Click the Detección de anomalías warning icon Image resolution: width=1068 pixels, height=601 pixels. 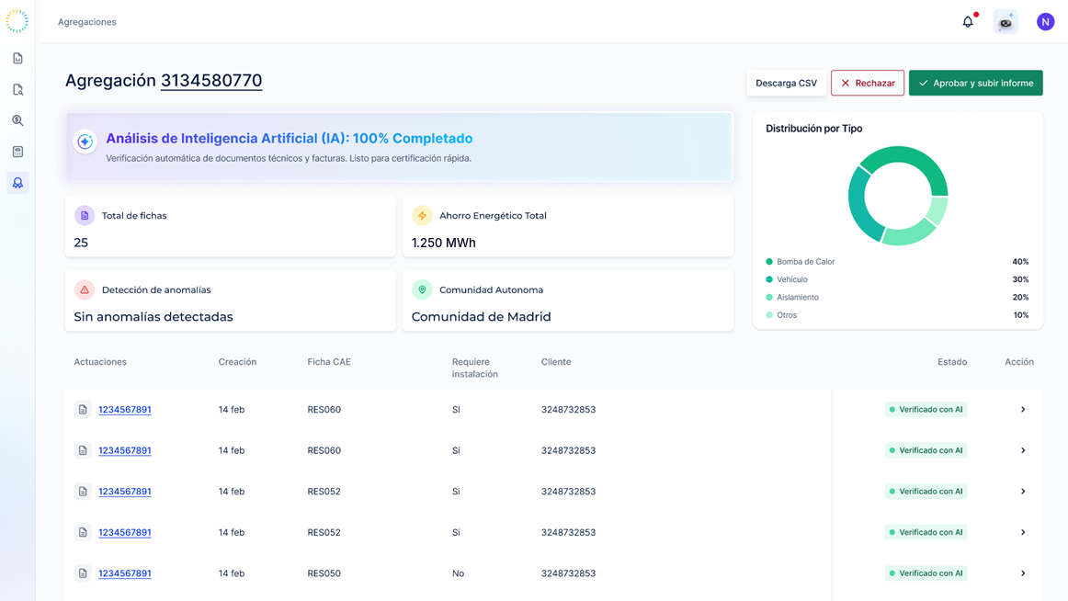point(85,290)
